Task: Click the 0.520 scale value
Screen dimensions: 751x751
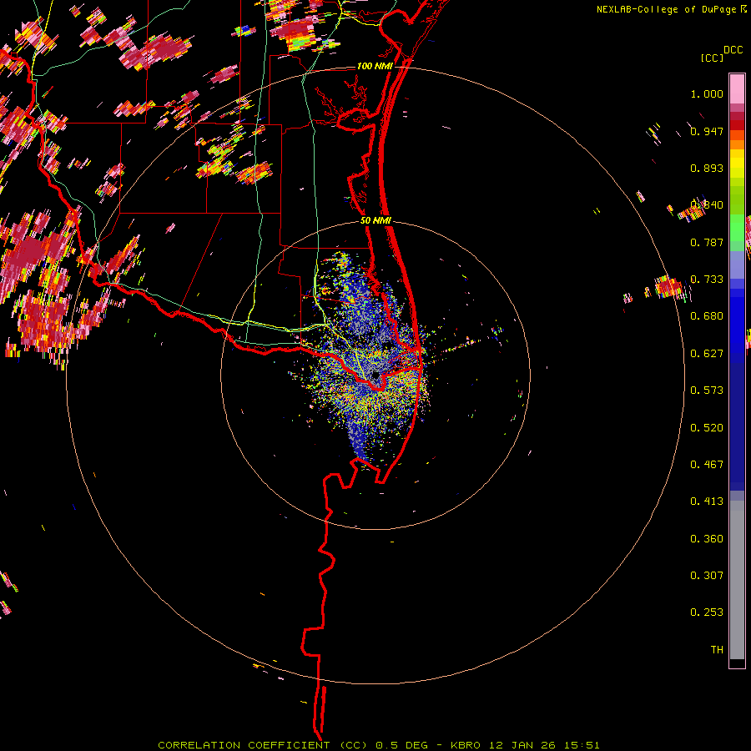Action: tap(707, 428)
